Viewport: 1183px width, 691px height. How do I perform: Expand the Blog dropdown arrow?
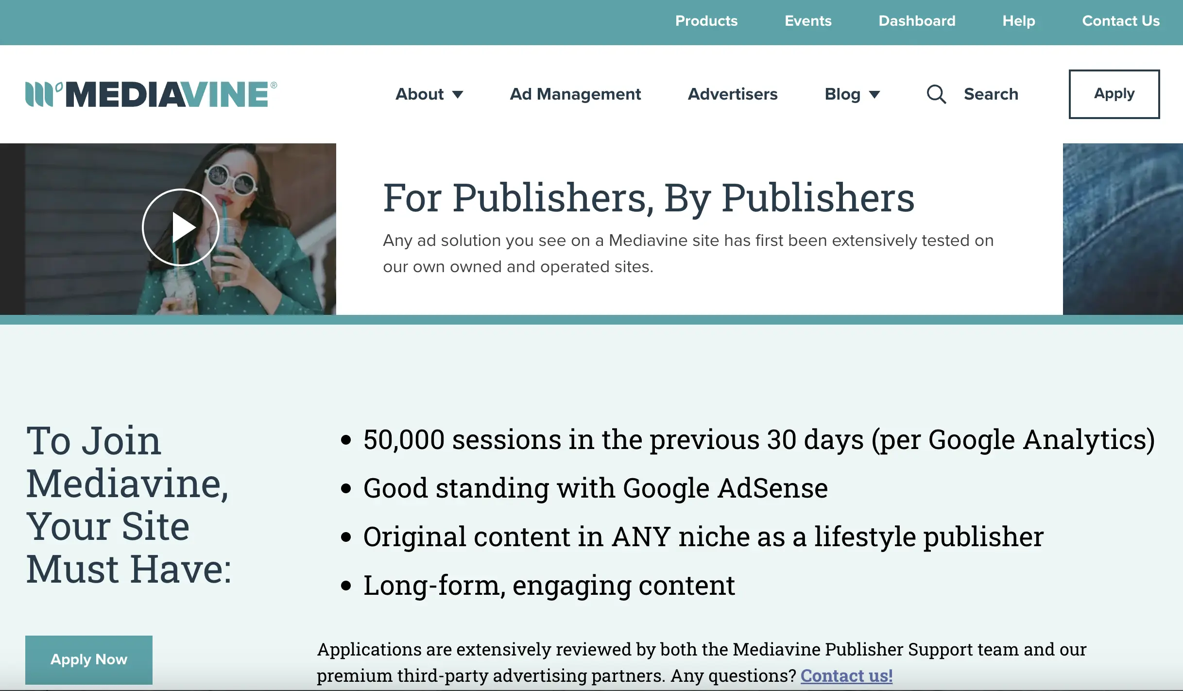click(x=874, y=94)
